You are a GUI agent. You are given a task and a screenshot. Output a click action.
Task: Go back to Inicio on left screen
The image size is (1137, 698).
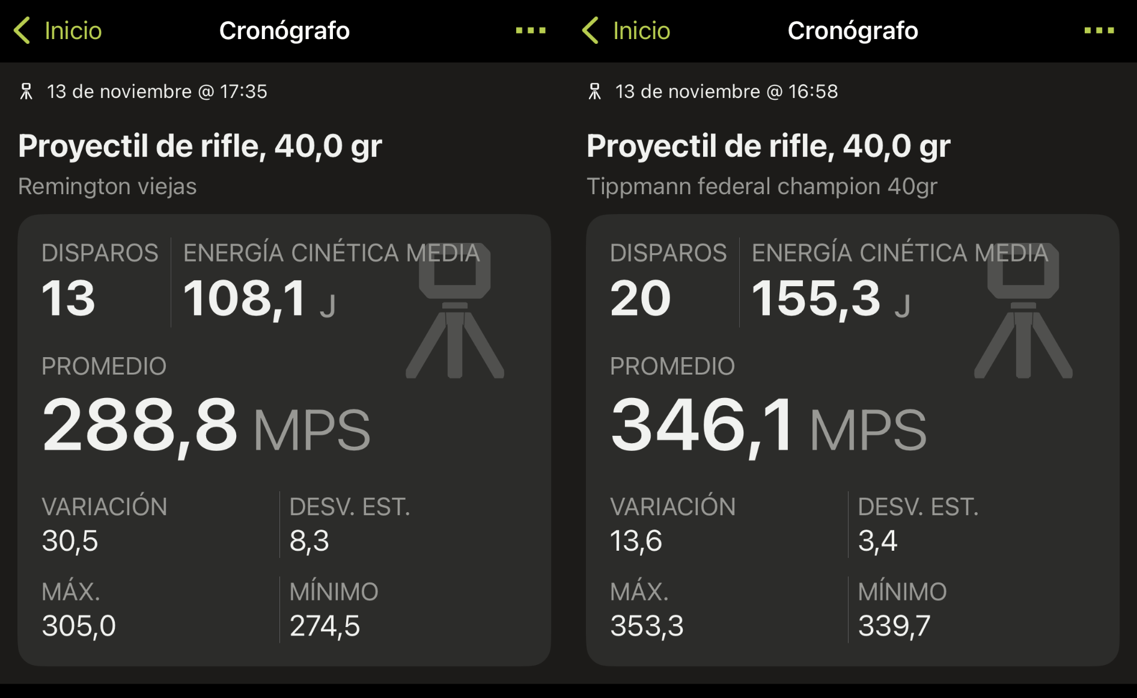click(x=73, y=31)
